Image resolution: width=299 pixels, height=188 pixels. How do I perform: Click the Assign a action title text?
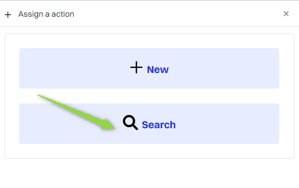(x=46, y=14)
